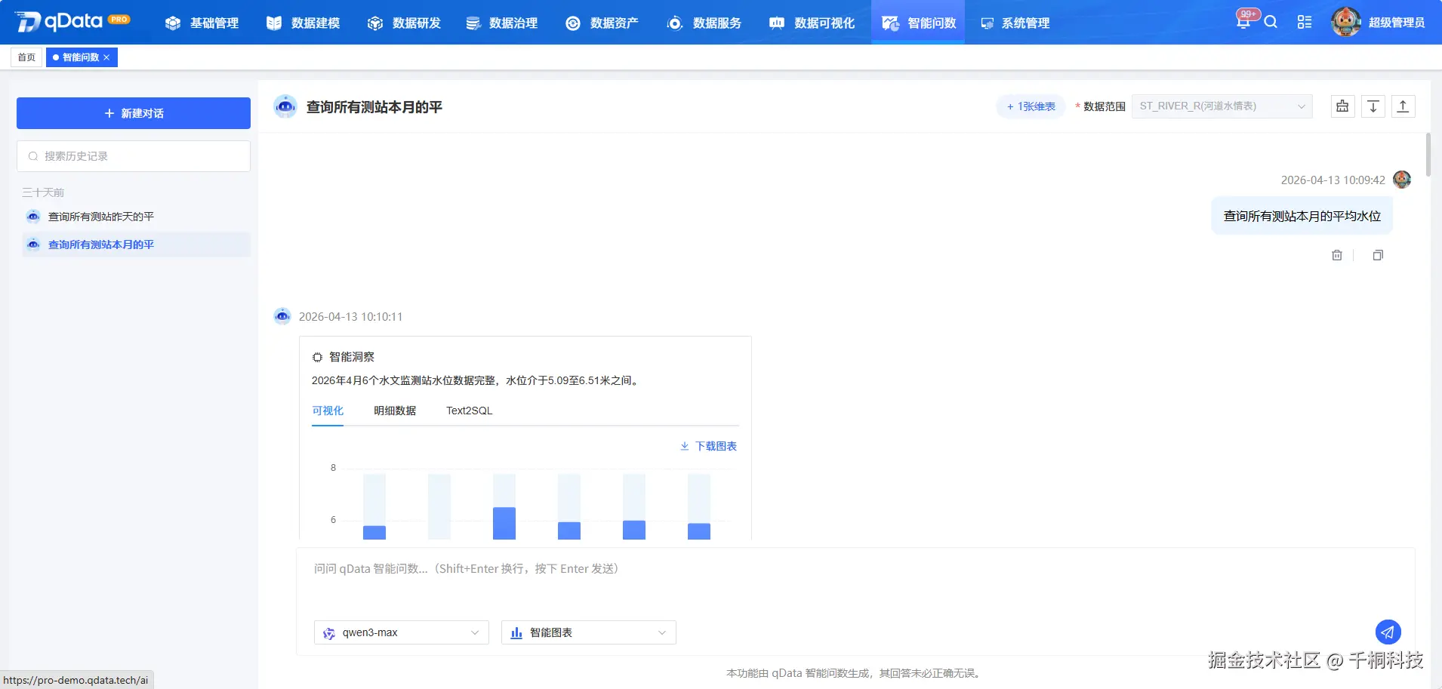Click the robot icon beside conversation title

285,106
